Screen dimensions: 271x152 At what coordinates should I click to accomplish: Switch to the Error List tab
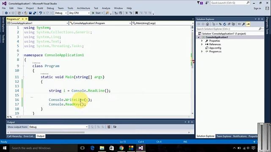pyautogui.click(x=29, y=136)
